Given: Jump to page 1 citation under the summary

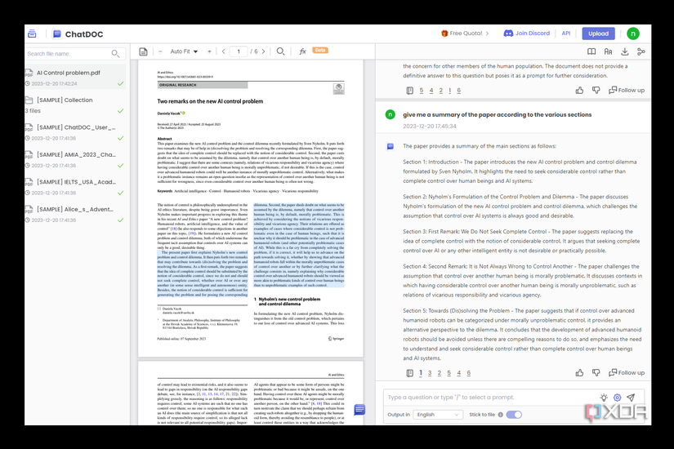Looking at the screenshot, I should coord(421,373).
